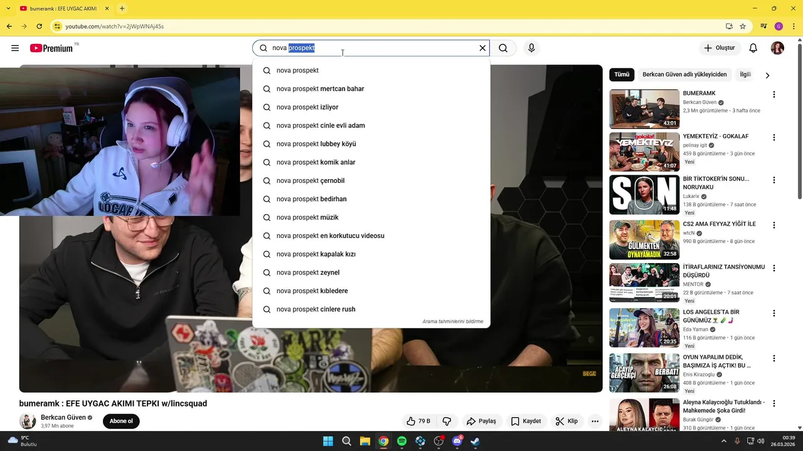803x451 pixels.
Task: Open 'LOS ANGELES'TA BİR GÜNÜMÜZ' video title
Action: (711, 316)
